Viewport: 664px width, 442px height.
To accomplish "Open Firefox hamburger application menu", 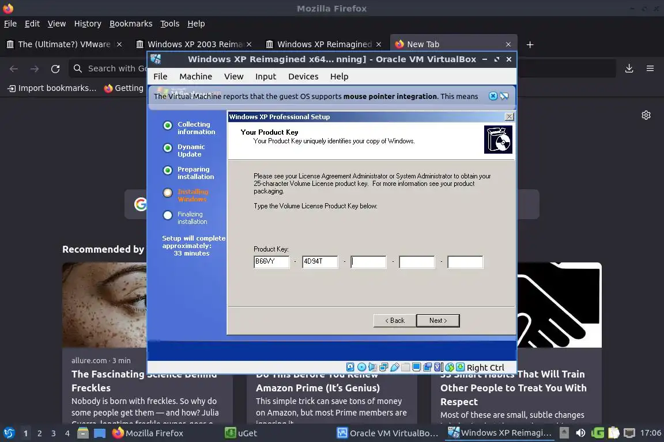I will coord(650,68).
